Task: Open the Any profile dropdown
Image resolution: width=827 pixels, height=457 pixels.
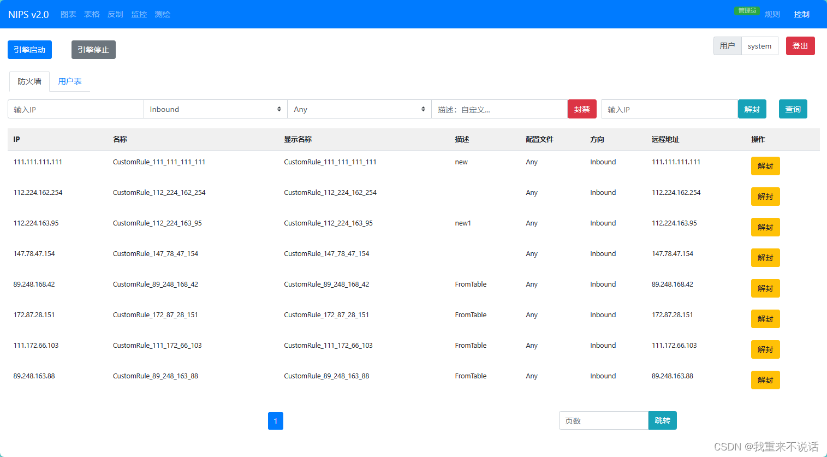Action: [360, 109]
